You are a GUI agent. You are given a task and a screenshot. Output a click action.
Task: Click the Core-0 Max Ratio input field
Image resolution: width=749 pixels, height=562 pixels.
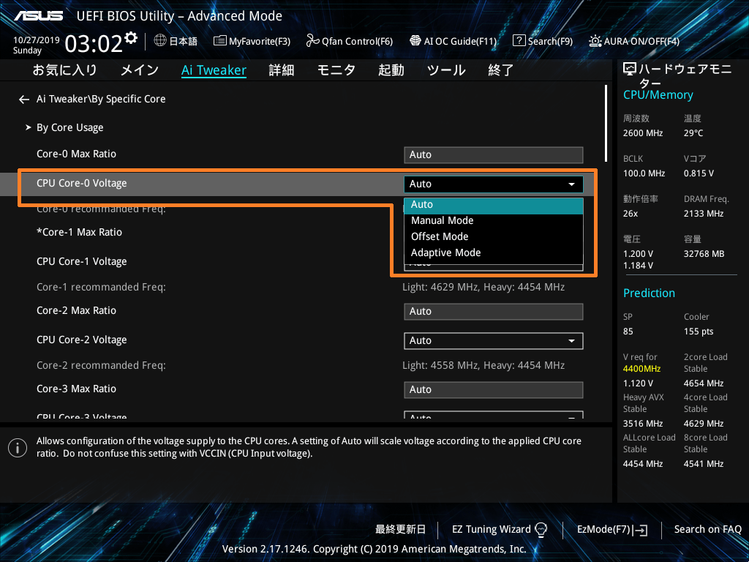(x=494, y=155)
